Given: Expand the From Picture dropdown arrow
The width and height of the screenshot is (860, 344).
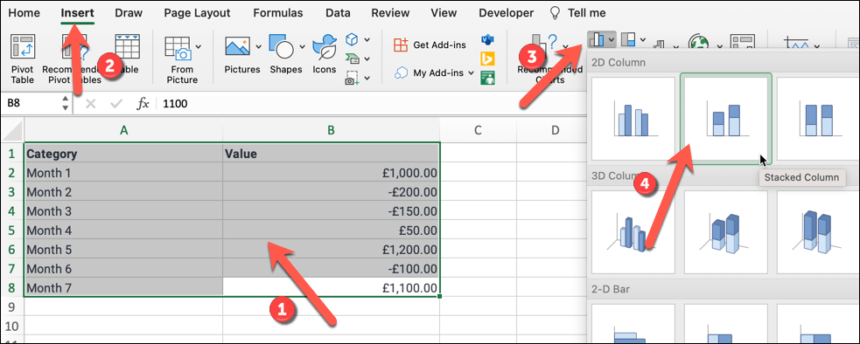Looking at the screenshot, I should point(198,46).
